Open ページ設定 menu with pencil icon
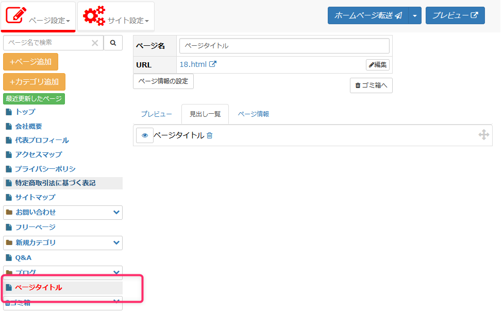 pos(38,16)
